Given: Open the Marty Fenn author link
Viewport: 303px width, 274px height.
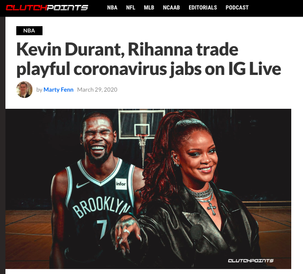Looking at the screenshot, I should [58, 90].
